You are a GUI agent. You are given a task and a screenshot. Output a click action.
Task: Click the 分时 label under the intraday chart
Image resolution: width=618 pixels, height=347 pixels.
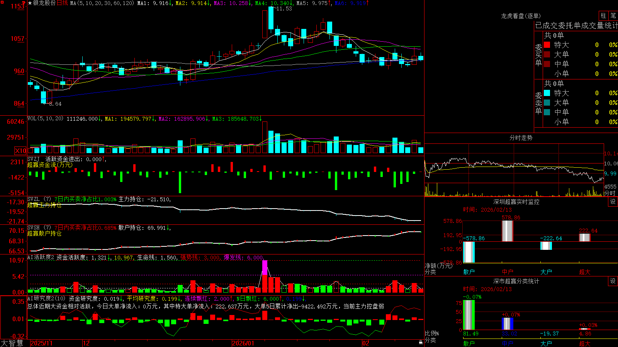610,193
